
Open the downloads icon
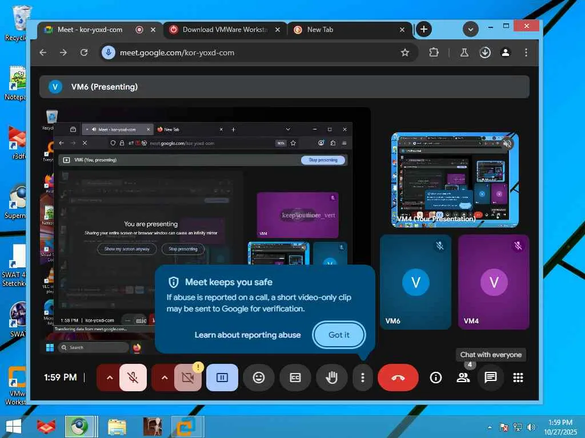tap(484, 52)
